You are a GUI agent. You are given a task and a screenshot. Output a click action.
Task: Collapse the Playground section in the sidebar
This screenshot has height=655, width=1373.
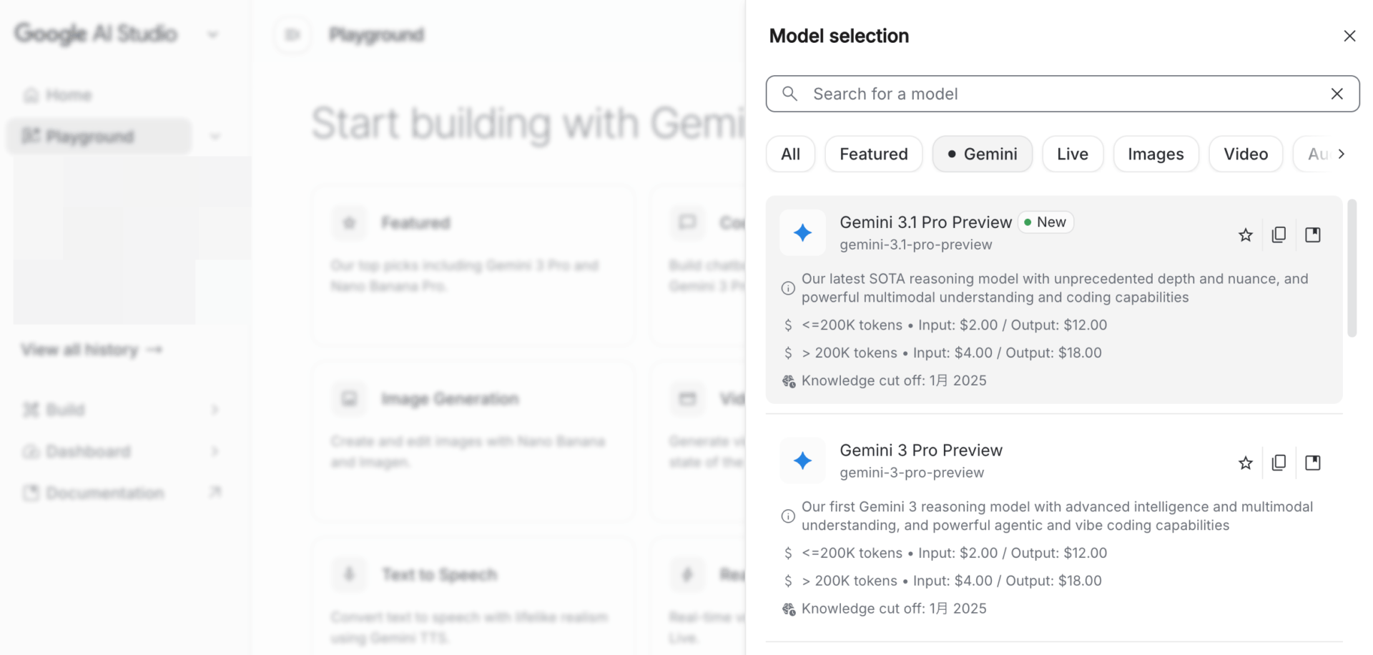215,136
